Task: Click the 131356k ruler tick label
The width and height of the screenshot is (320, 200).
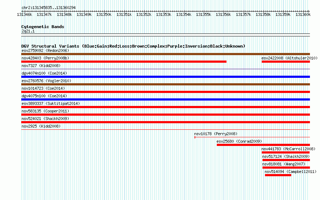Action: pos(224,14)
